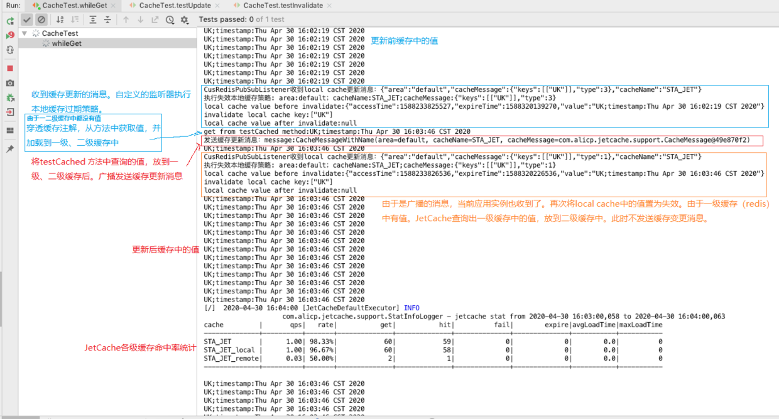The height and width of the screenshot is (419, 779).
Task: Select whileGet test in the tree
Action: tap(67, 43)
